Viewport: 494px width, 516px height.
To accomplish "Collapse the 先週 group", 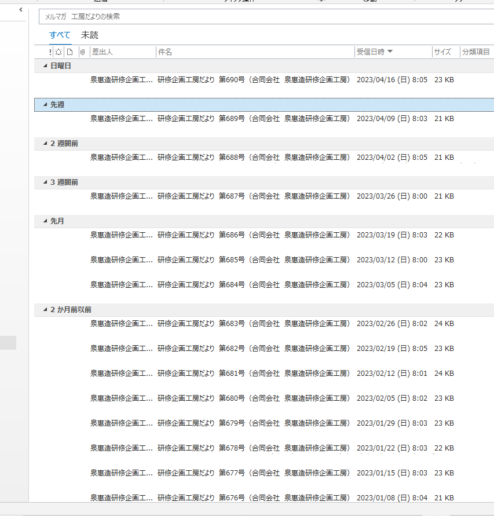I will tap(45, 105).
